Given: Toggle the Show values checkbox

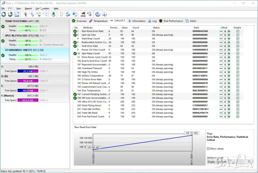Looking at the screenshot, I should click(208, 149).
